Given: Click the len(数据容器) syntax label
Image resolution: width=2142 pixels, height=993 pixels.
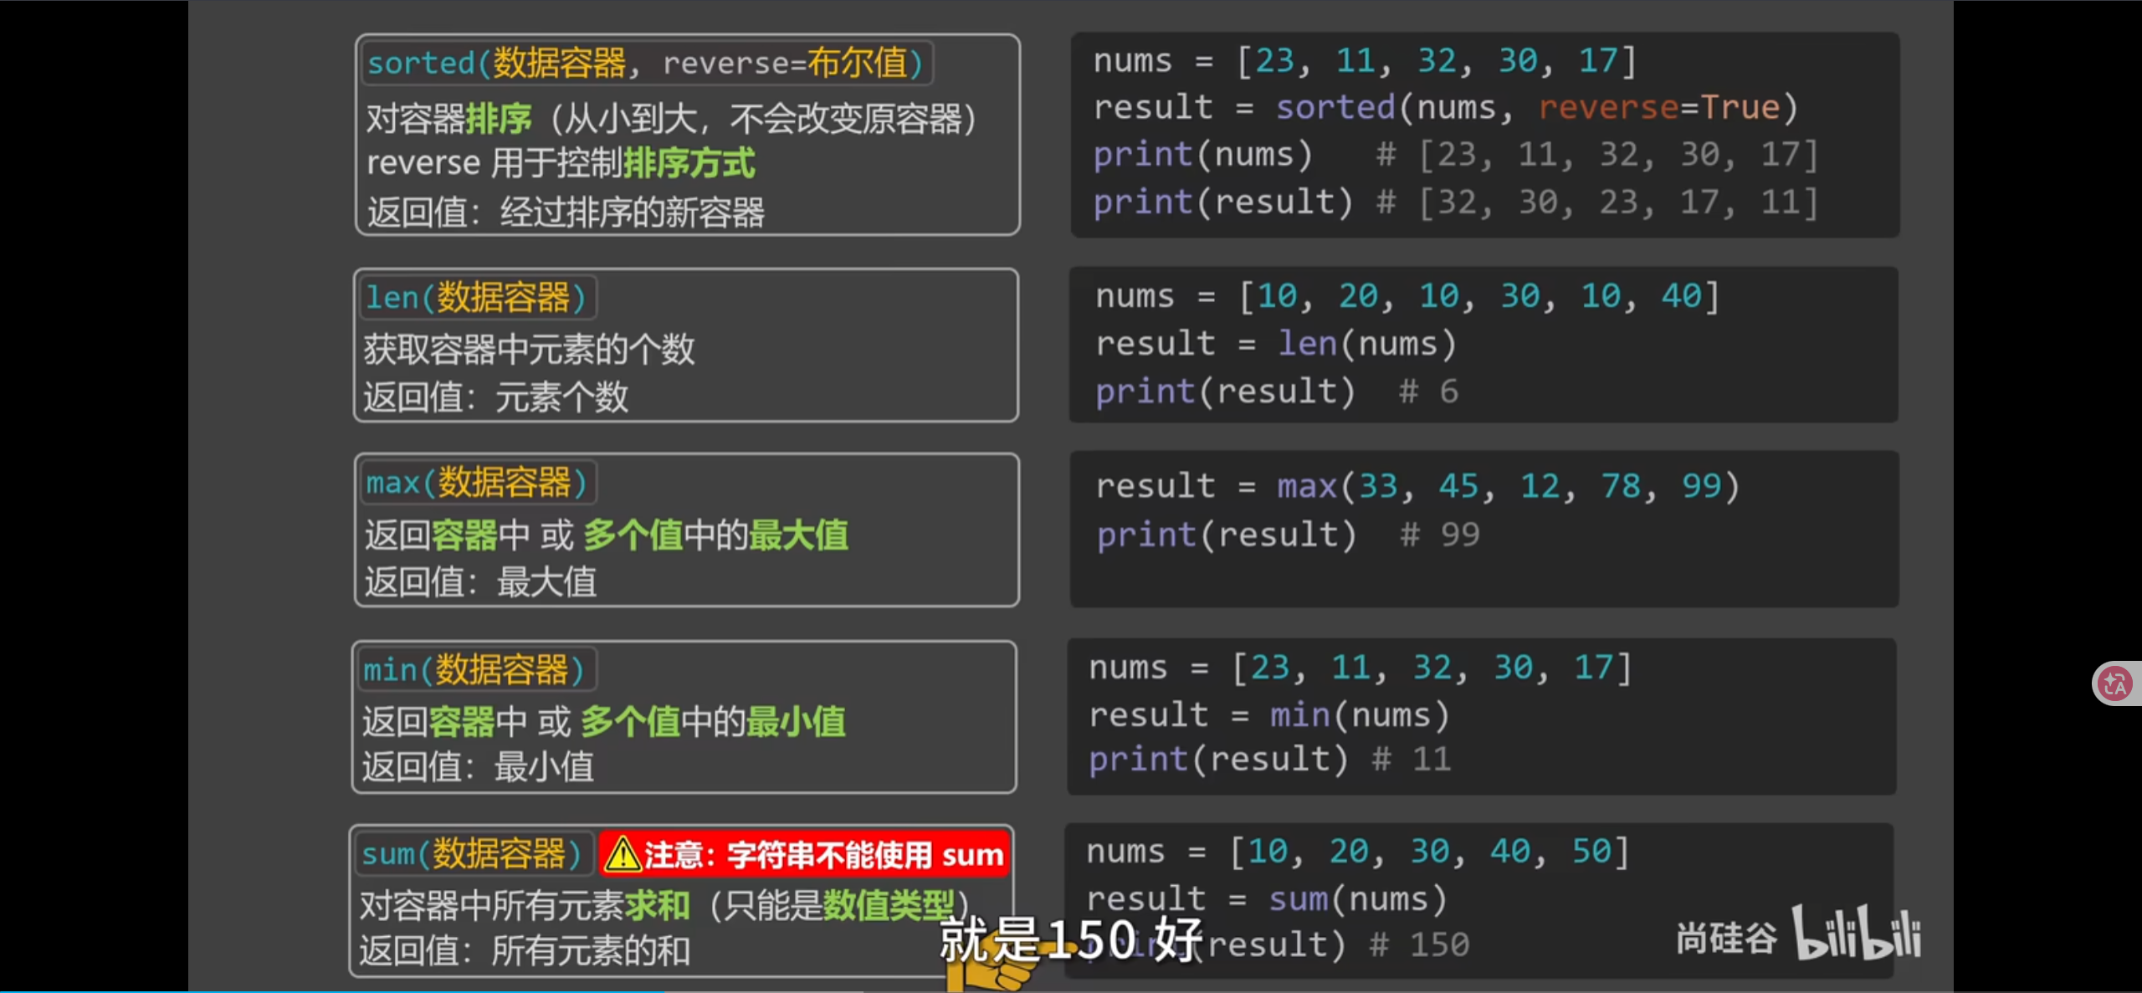Looking at the screenshot, I should (x=477, y=298).
